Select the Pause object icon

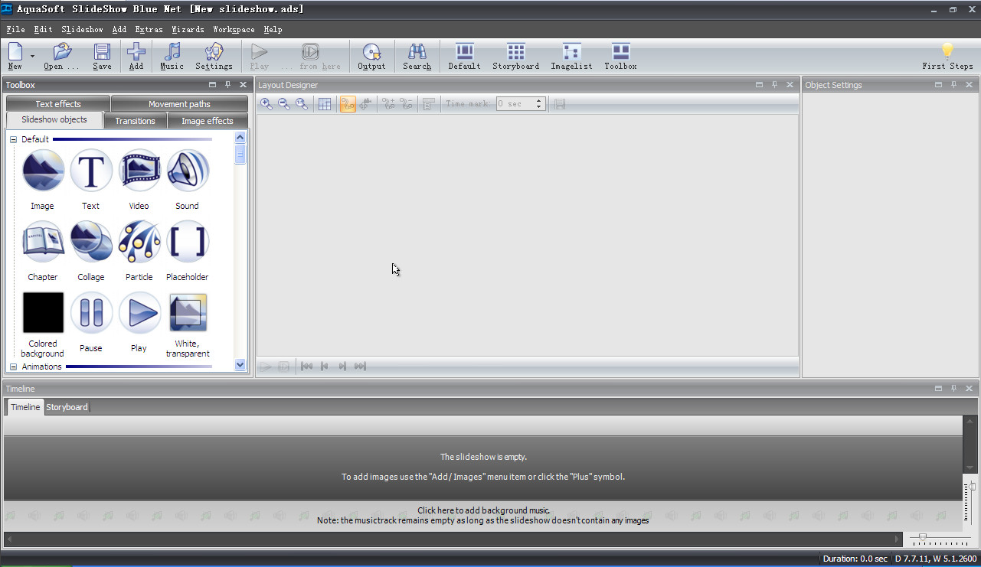pyautogui.click(x=91, y=312)
